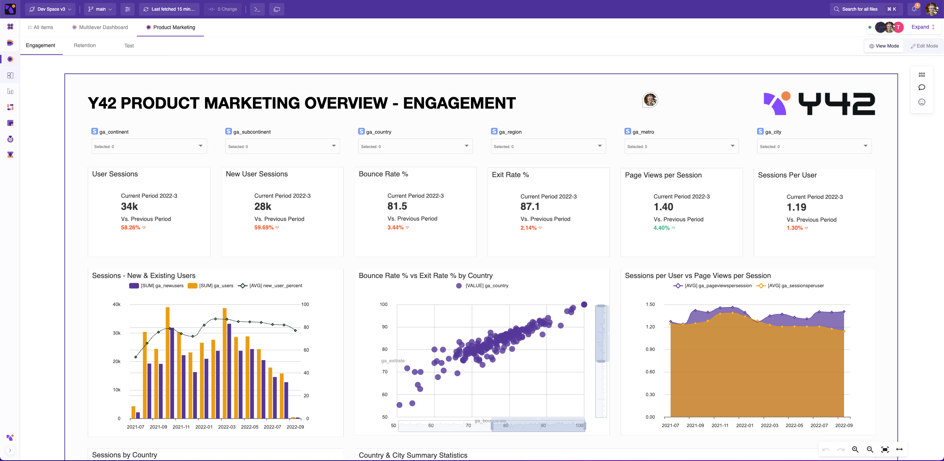Open the ga_continent filter dropdown

[149, 147]
